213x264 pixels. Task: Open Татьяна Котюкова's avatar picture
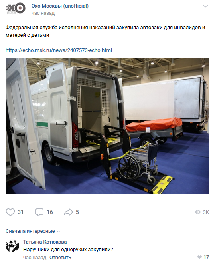pyautogui.click(x=12, y=246)
